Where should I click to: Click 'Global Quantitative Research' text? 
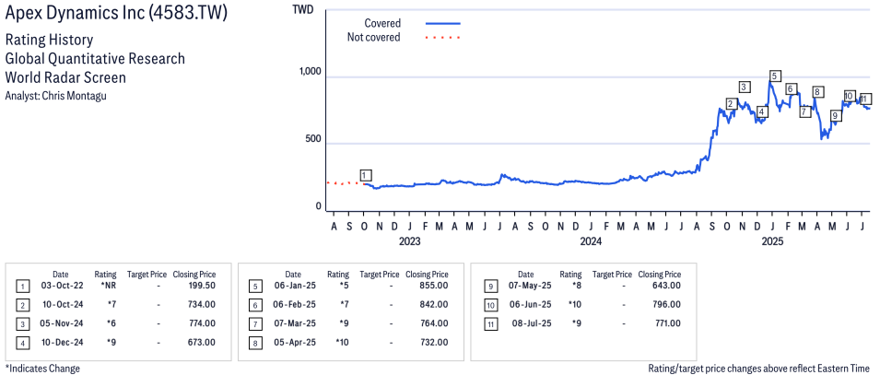click(95, 59)
